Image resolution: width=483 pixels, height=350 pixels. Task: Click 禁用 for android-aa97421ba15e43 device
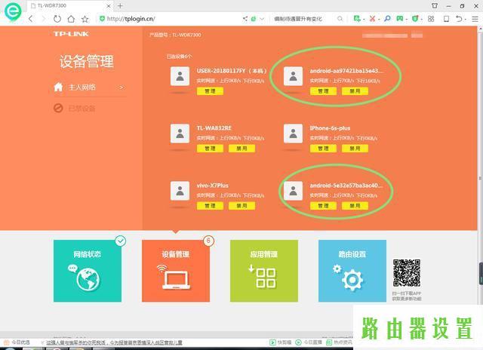[x=355, y=91]
